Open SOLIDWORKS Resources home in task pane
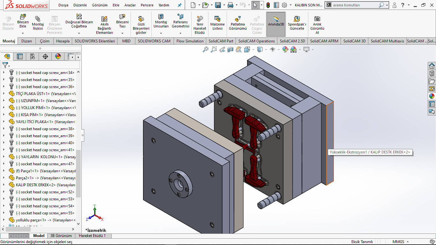 point(432,66)
